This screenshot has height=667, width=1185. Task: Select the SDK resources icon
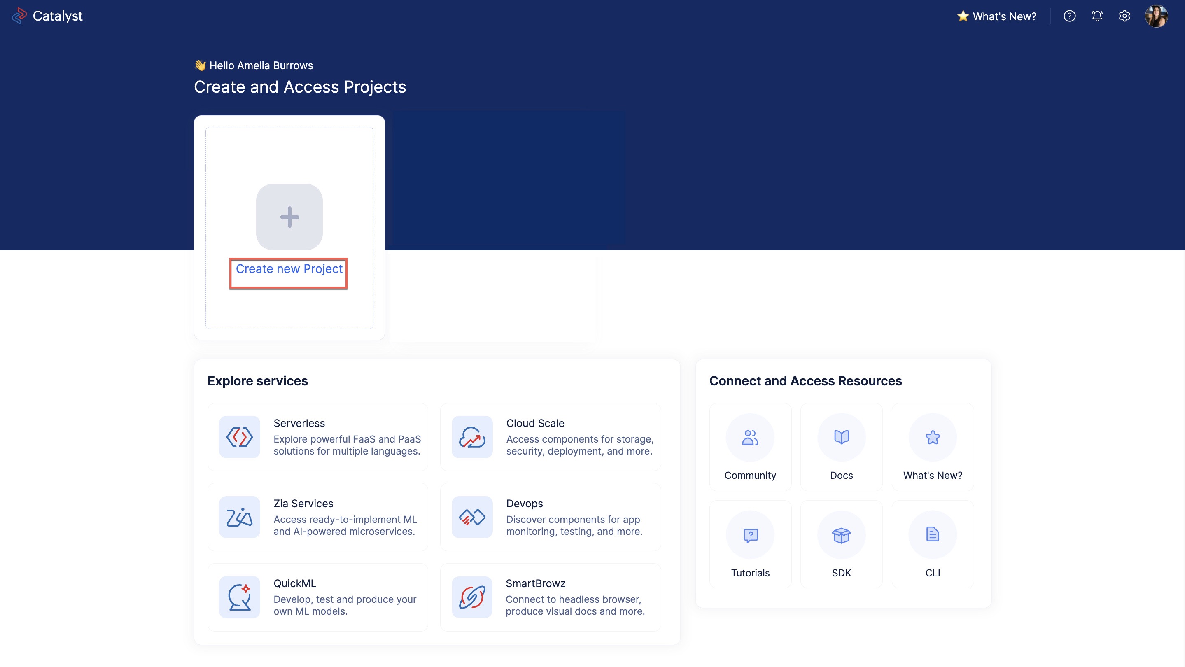pos(841,534)
